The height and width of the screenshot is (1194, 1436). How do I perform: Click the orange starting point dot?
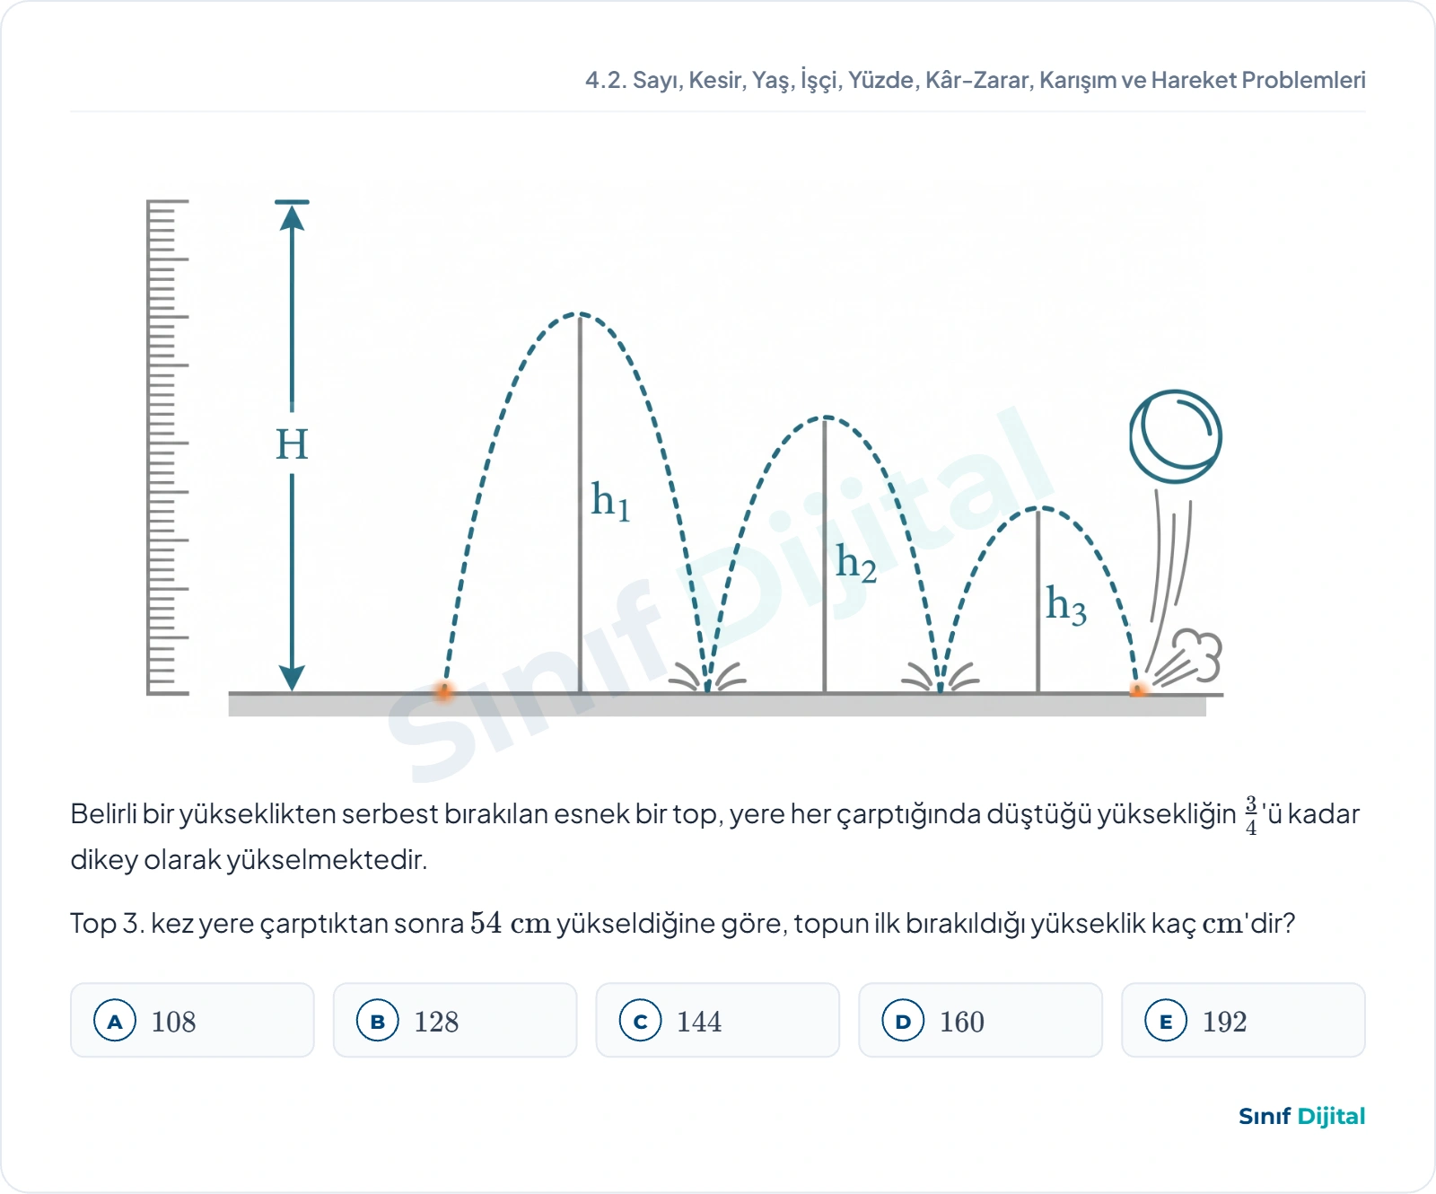coord(444,690)
